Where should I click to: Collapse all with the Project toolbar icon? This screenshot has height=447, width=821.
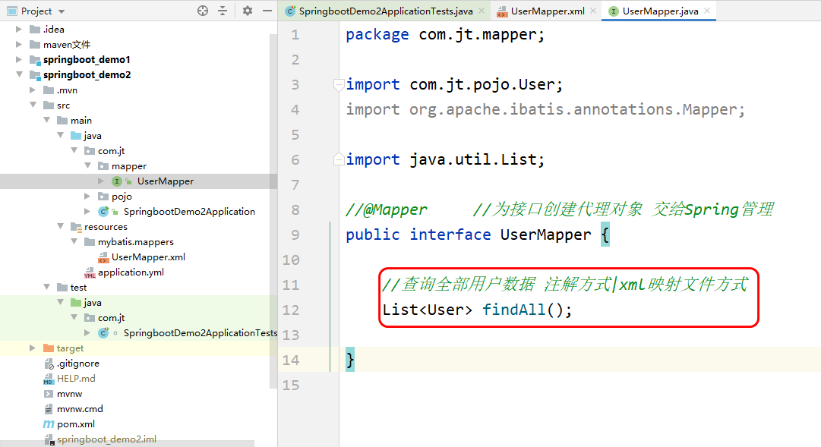[223, 11]
